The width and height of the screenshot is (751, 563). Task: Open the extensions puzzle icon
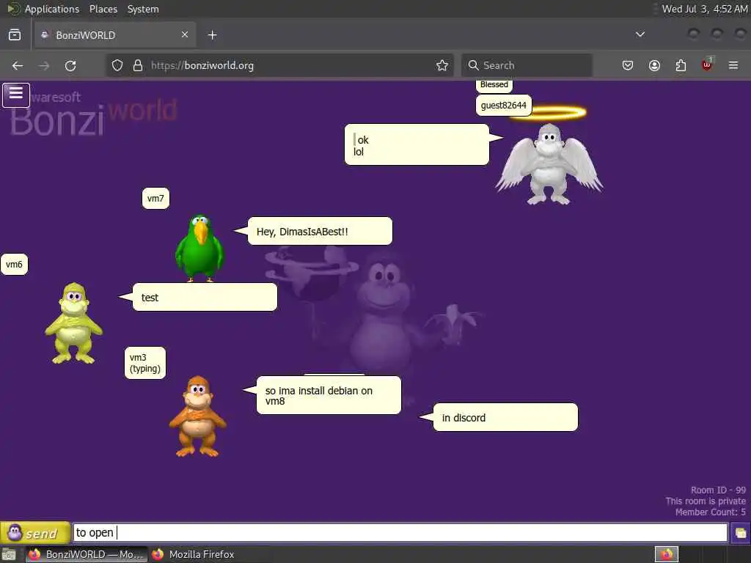681,65
